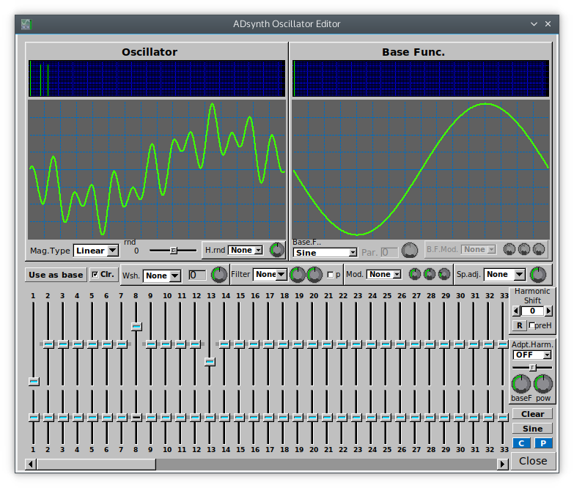Click harmonic 1 magnitude slider handle
This screenshot has width=574, height=488.
[34, 382]
